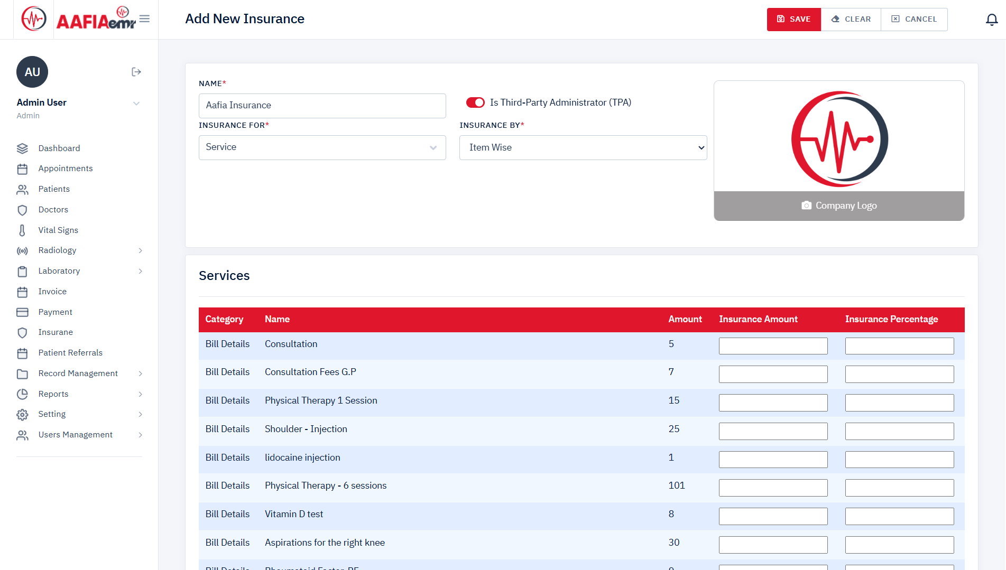Go to Patient Referrals page
The height and width of the screenshot is (570, 1006).
tap(70, 353)
